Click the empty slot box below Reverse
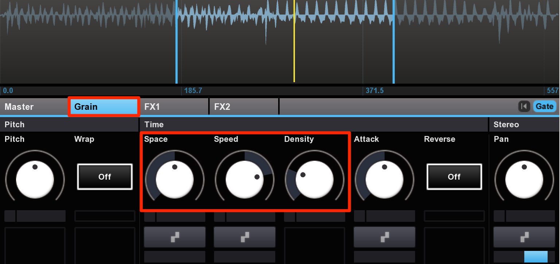560x264 pixels. tap(454, 245)
